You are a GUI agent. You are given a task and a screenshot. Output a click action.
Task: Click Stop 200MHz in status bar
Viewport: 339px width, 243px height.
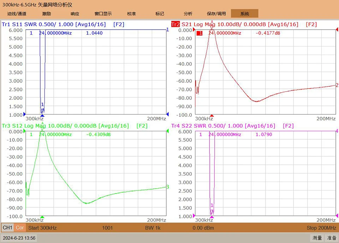tap(321, 228)
